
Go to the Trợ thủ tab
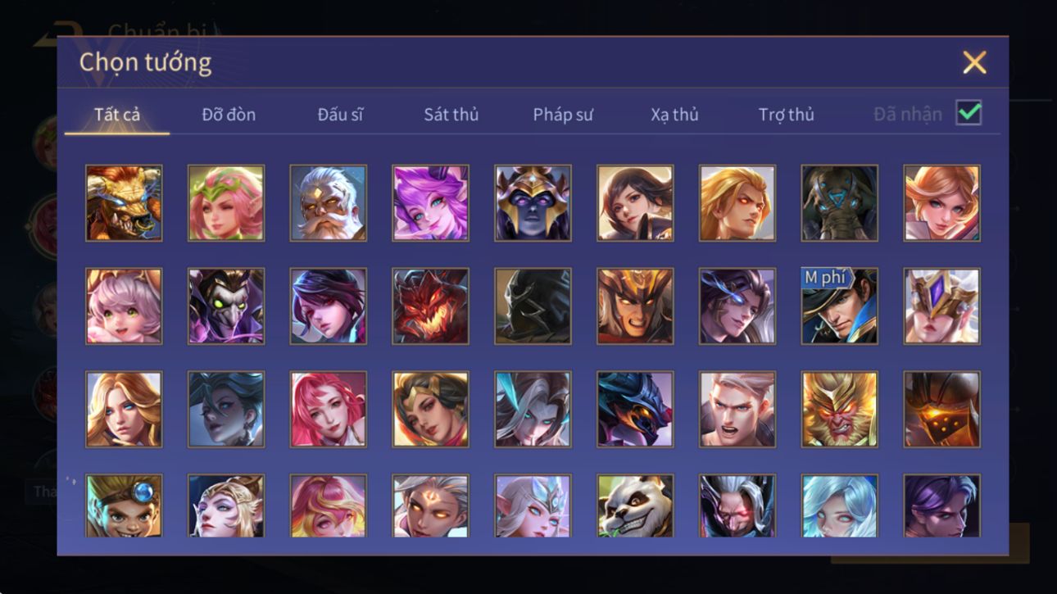pyautogui.click(x=786, y=115)
